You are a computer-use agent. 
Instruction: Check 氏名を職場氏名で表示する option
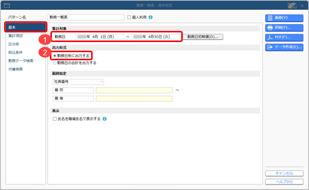[x=54, y=119]
